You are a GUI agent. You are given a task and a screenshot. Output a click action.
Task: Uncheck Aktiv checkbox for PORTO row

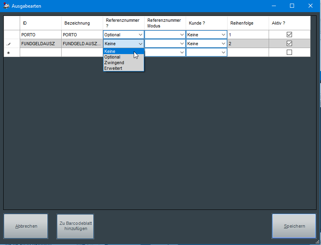(289, 35)
